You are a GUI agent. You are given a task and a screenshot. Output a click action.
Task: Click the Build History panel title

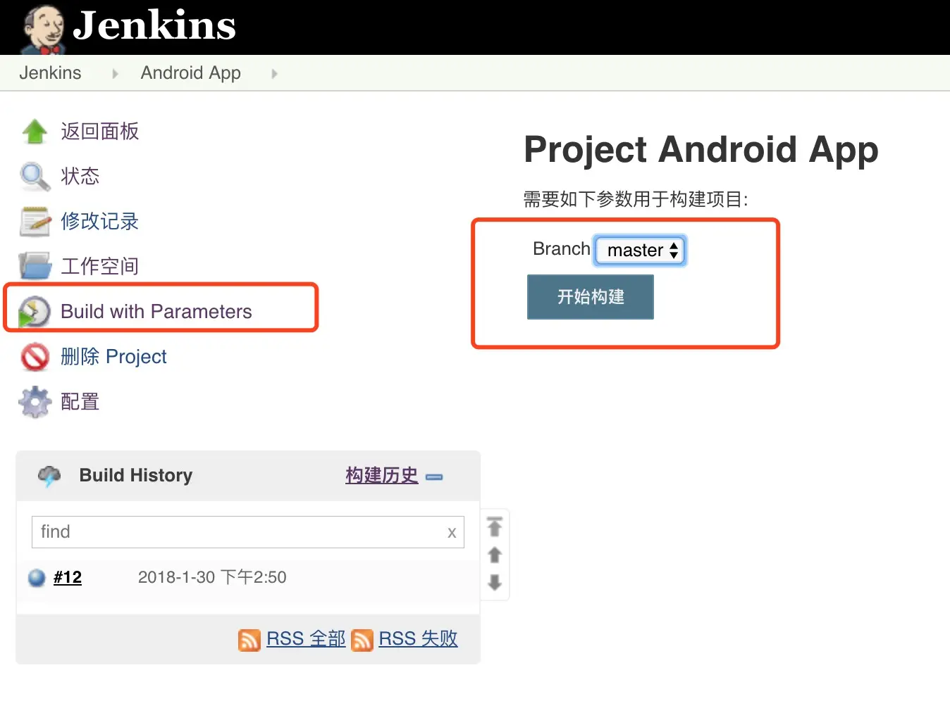136,475
